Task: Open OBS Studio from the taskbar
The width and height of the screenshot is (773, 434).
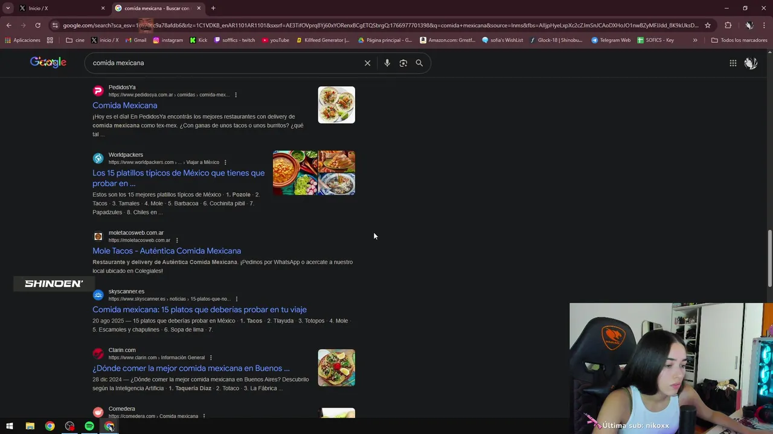Action: (x=69, y=426)
